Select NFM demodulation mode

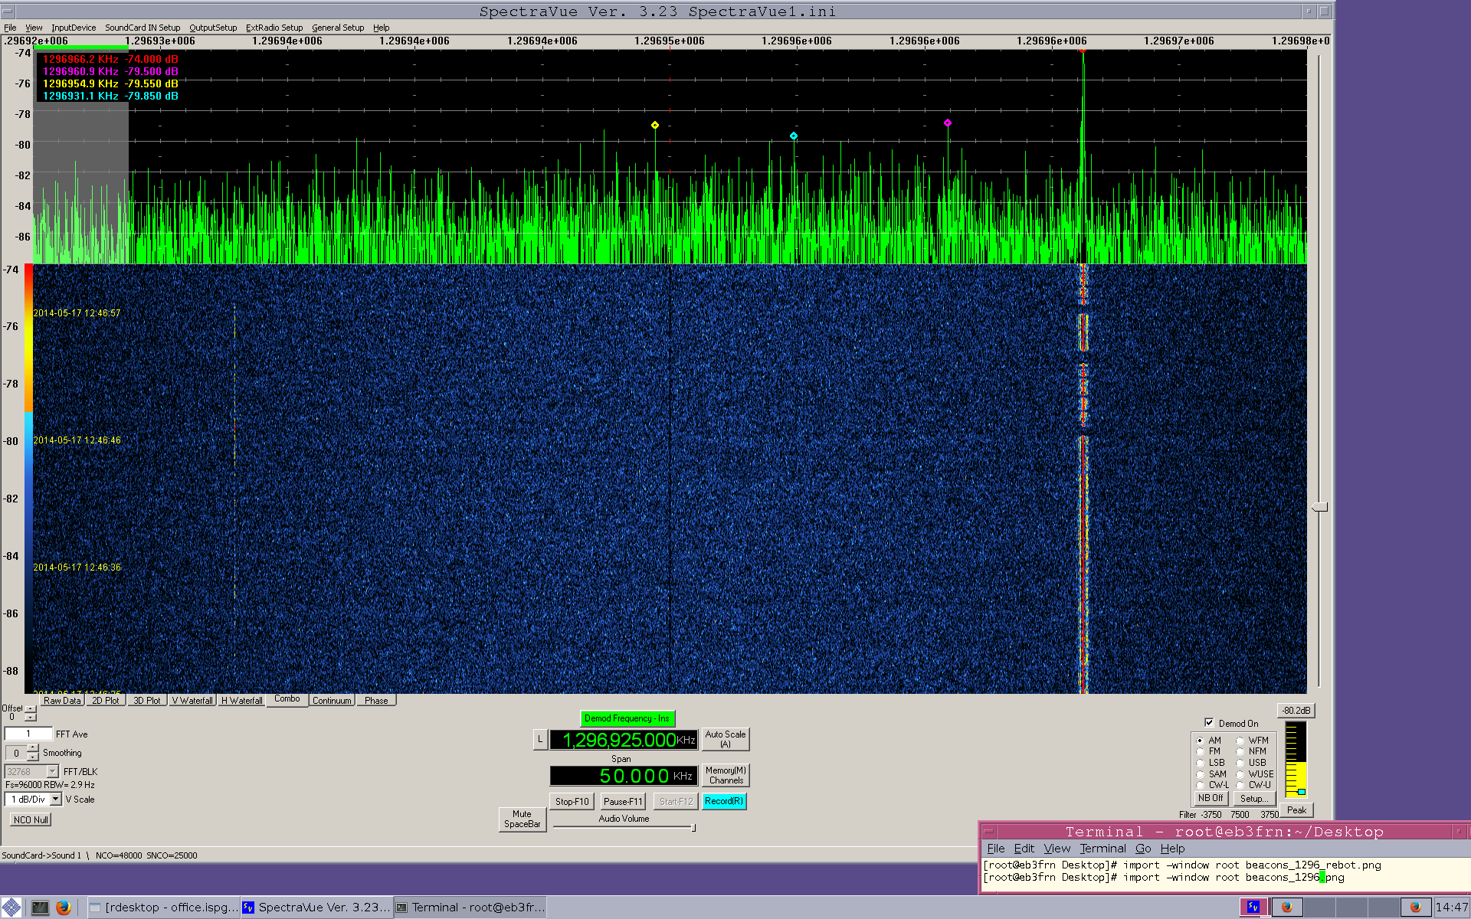(x=1240, y=751)
